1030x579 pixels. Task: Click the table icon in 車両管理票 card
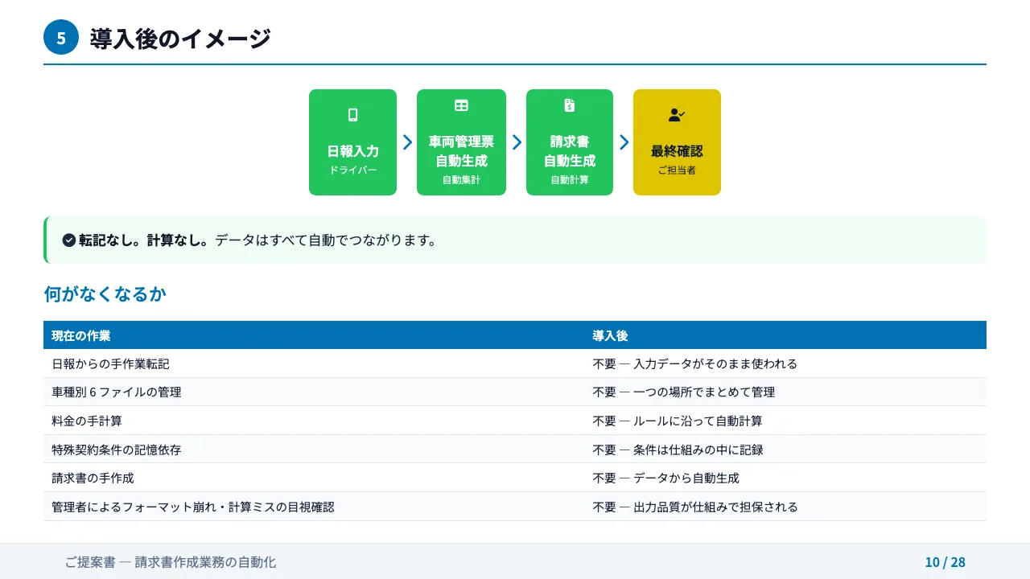[461, 105]
